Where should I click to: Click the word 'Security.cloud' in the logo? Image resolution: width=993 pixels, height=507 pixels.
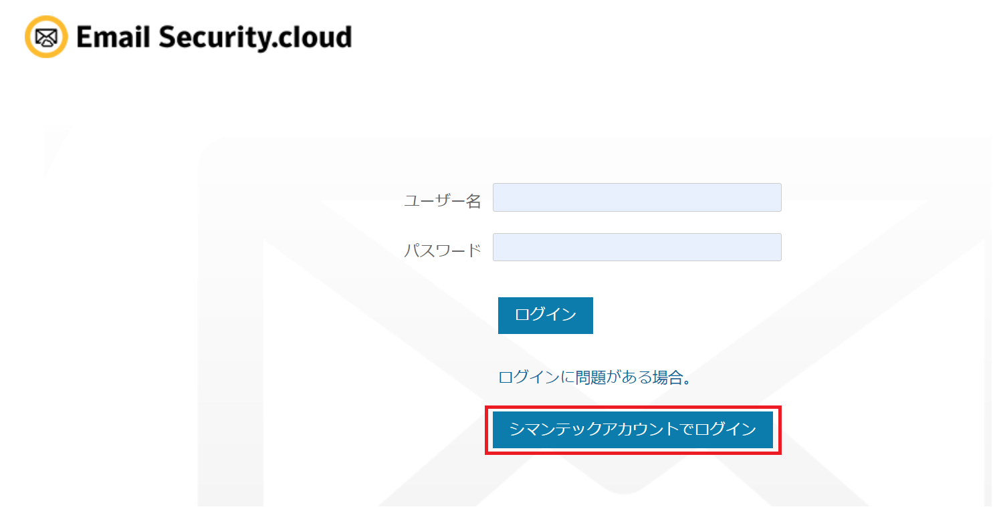[254, 38]
